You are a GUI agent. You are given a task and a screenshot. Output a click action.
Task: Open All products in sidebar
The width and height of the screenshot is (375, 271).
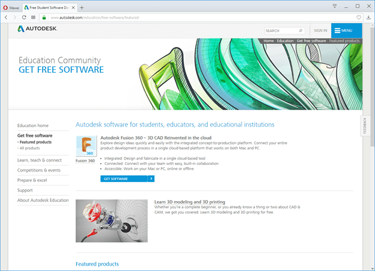29,148
